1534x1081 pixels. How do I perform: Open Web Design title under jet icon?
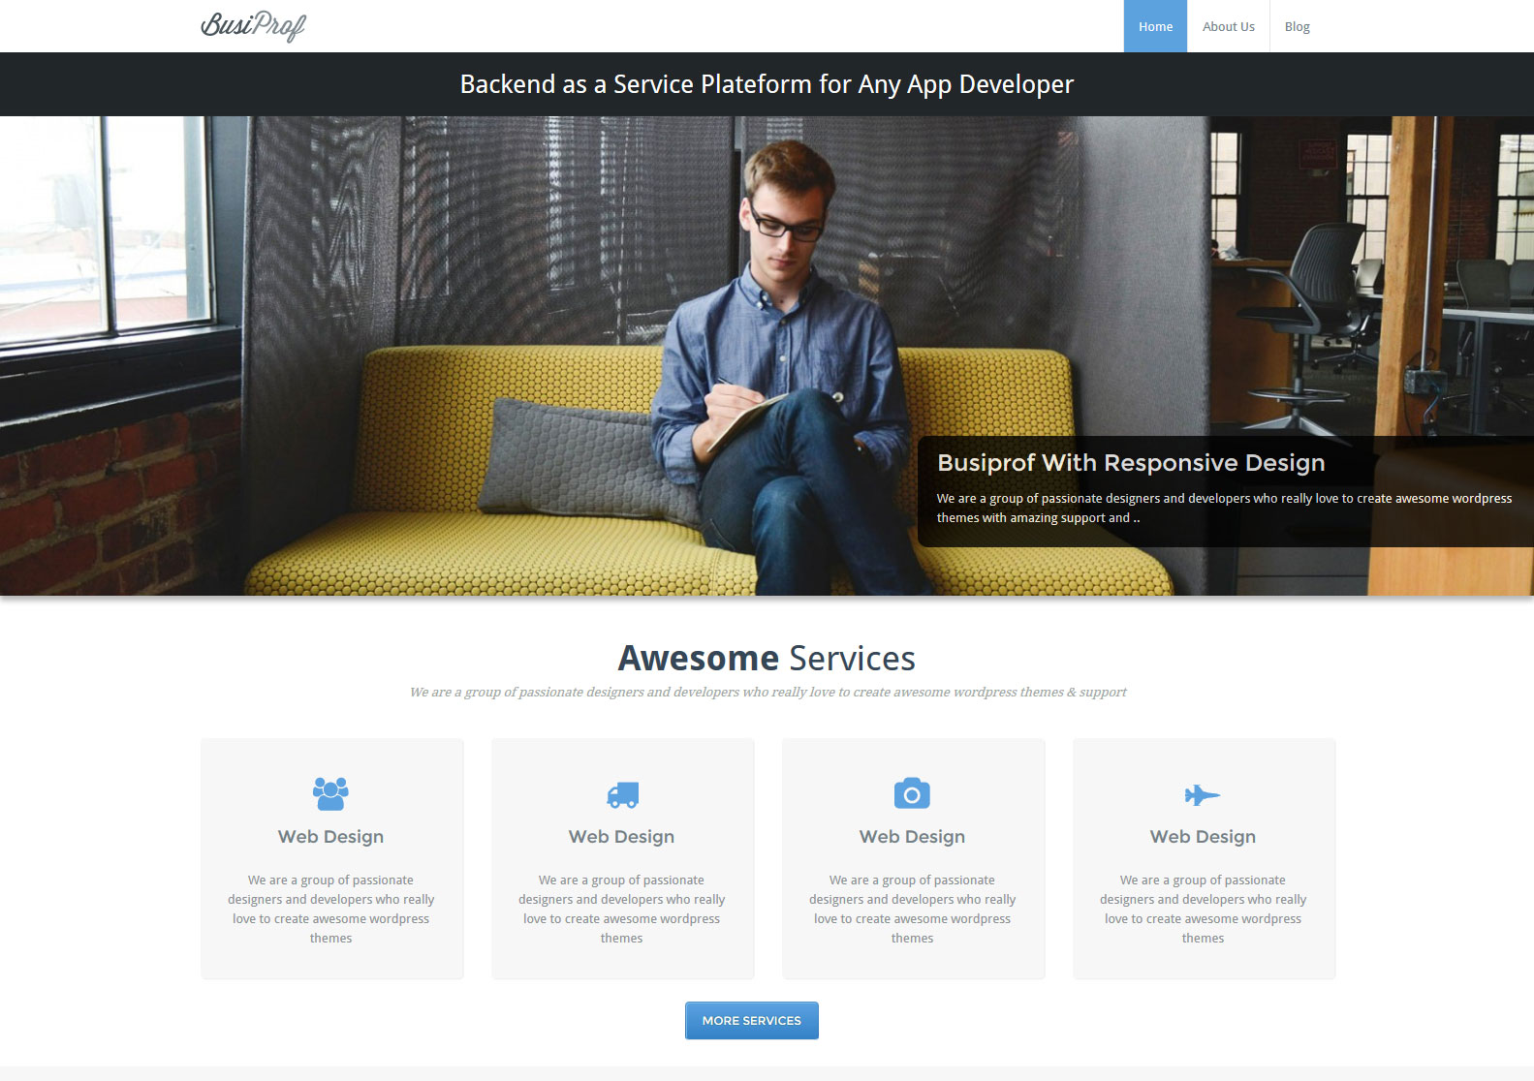1203,836
